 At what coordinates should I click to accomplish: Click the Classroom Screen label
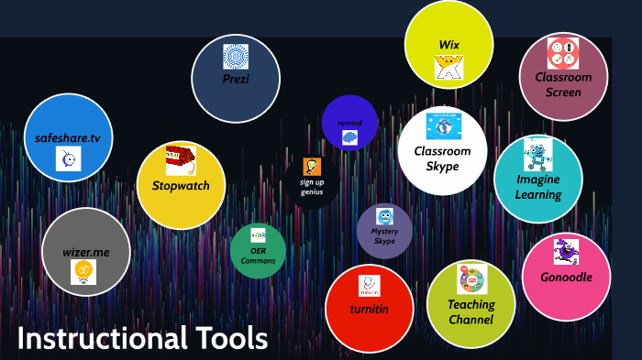click(x=563, y=84)
